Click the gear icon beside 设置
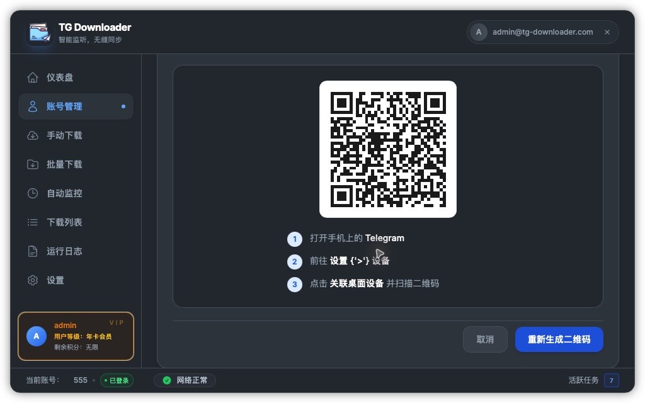The image size is (645, 403). (x=33, y=280)
